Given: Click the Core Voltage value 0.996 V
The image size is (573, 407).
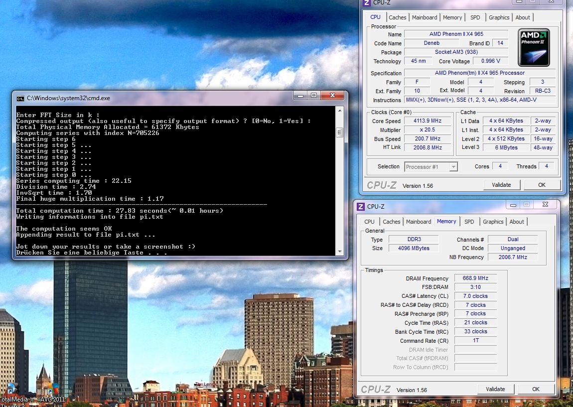Looking at the screenshot, I should 490,61.
